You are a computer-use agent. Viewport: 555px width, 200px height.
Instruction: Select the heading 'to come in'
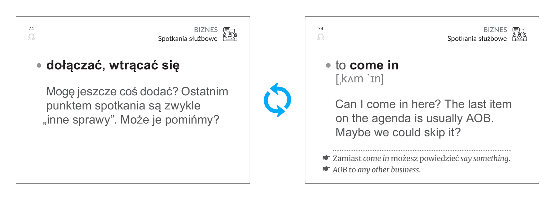click(367, 65)
